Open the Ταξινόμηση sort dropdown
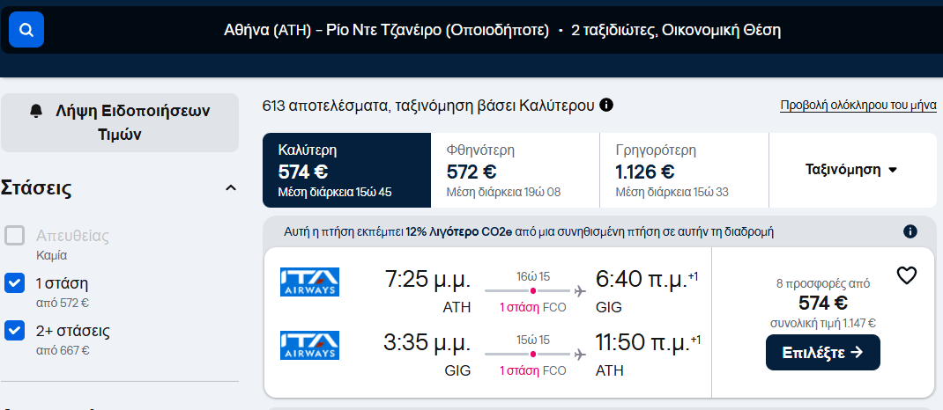Viewport: 943px width, 410px height. pyautogui.click(x=851, y=169)
